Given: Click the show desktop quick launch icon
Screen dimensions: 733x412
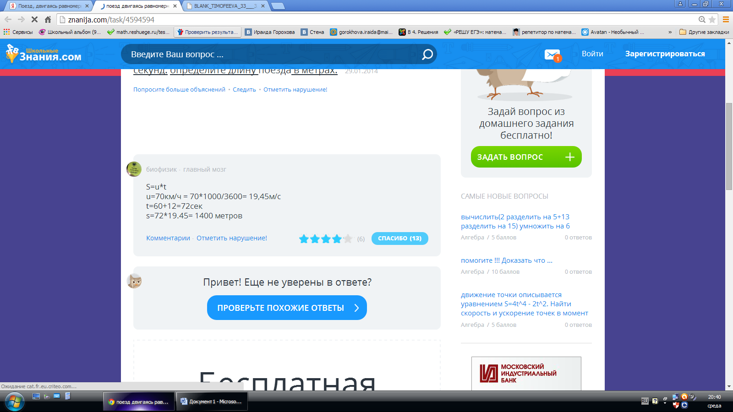Looking at the screenshot, I should 36,396.
